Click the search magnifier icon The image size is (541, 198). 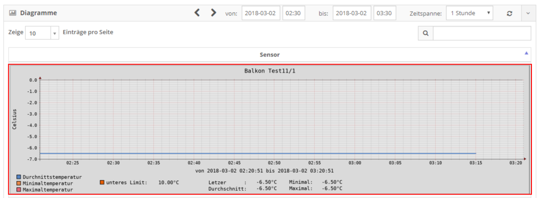(425, 33)
